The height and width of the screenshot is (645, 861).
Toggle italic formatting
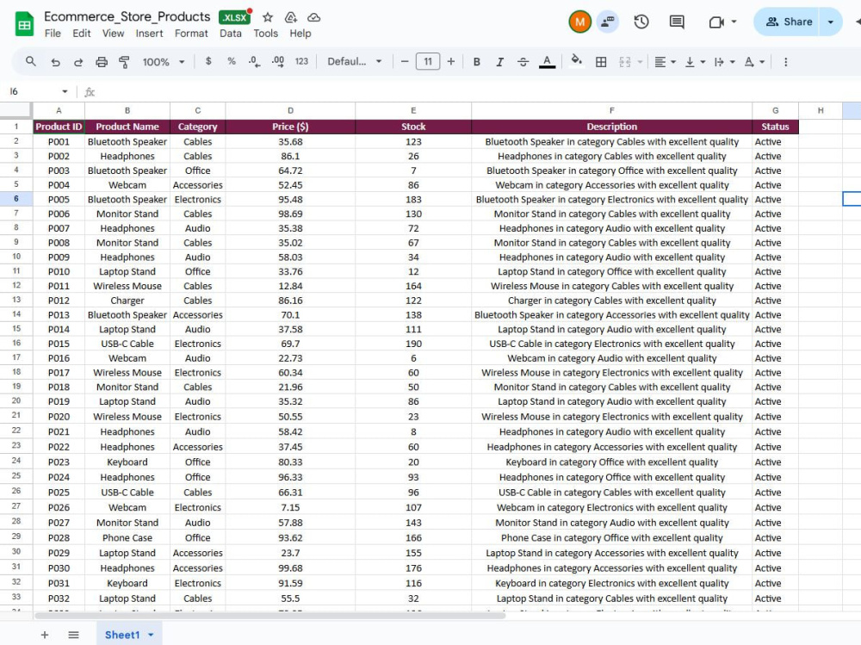point(499,62)
